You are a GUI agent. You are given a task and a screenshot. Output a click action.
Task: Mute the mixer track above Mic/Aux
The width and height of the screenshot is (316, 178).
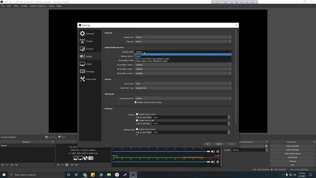point(213,151)
